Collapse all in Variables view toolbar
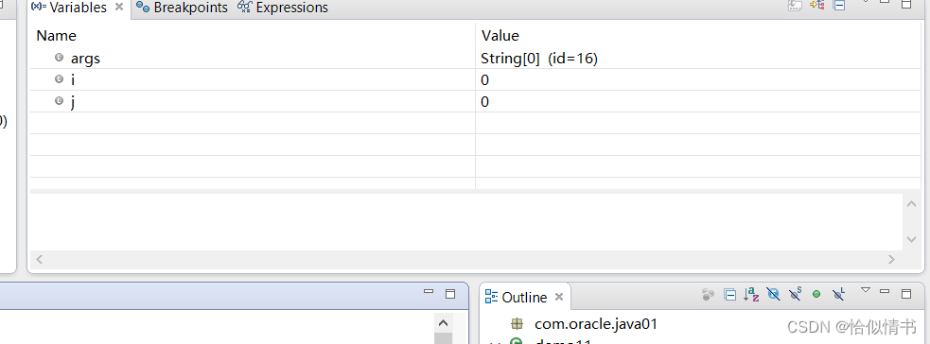Screen dimensions: 930x344 pos(838,6)
